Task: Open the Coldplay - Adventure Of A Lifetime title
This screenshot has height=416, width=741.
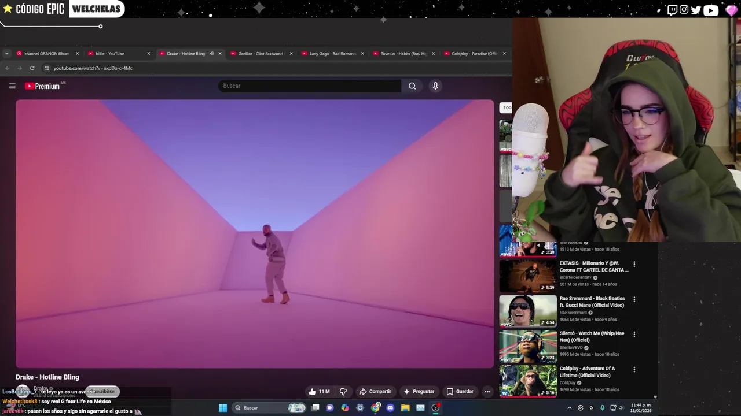Action: pyautogui.click(x=587, y=372)
